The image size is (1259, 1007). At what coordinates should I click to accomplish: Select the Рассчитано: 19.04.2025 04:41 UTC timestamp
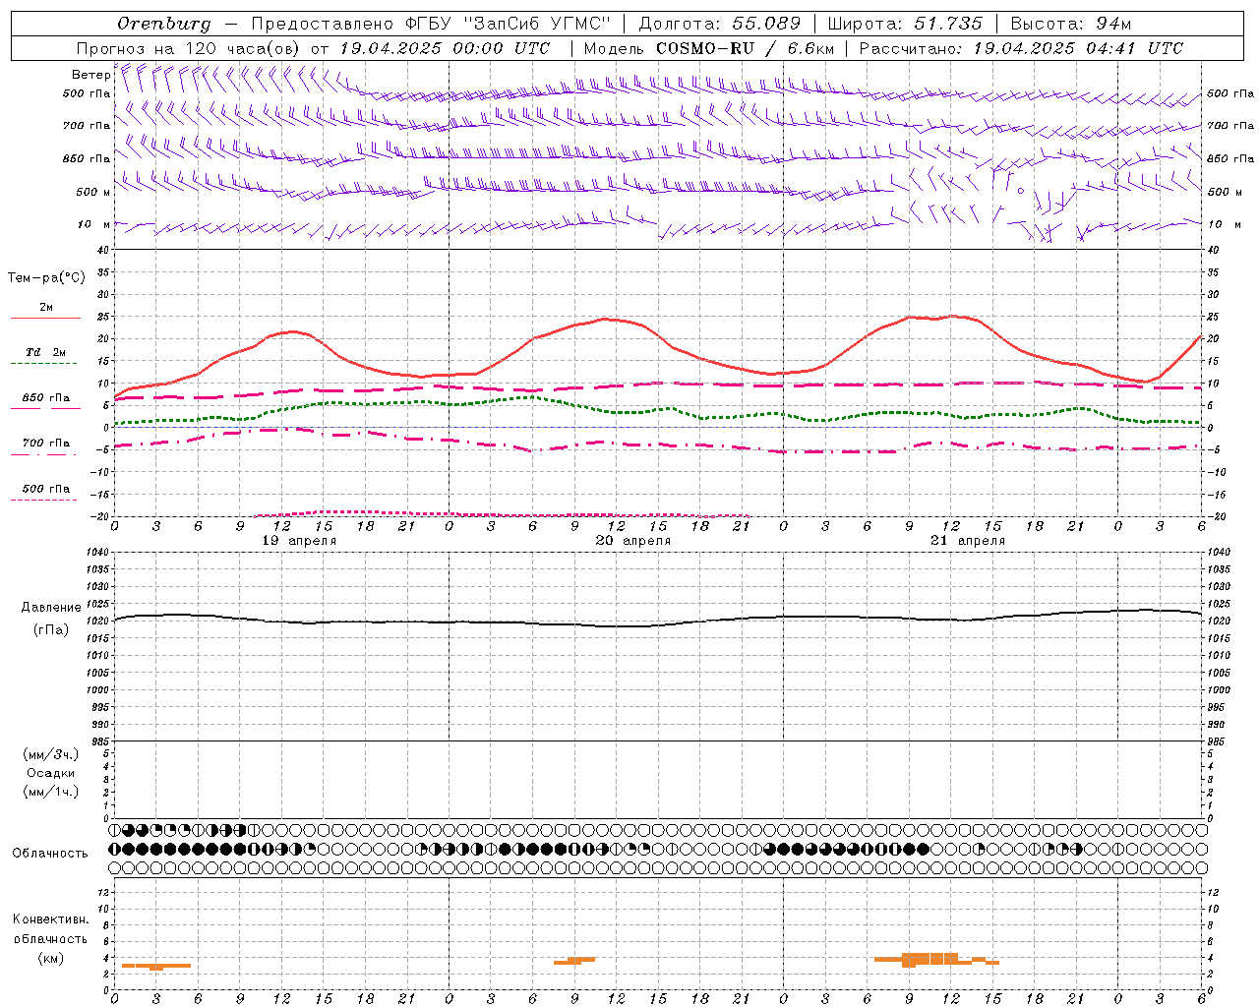(x=1021, y=48)
